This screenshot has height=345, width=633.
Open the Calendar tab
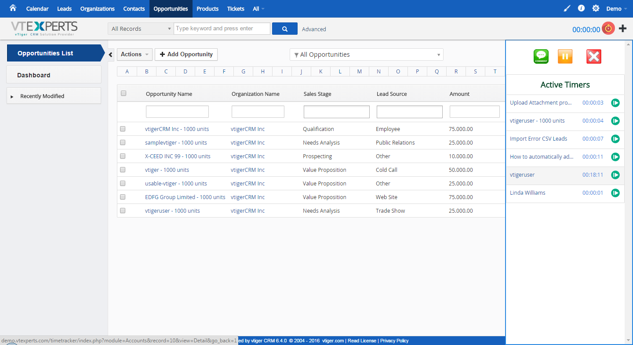[x=37, y=9]
